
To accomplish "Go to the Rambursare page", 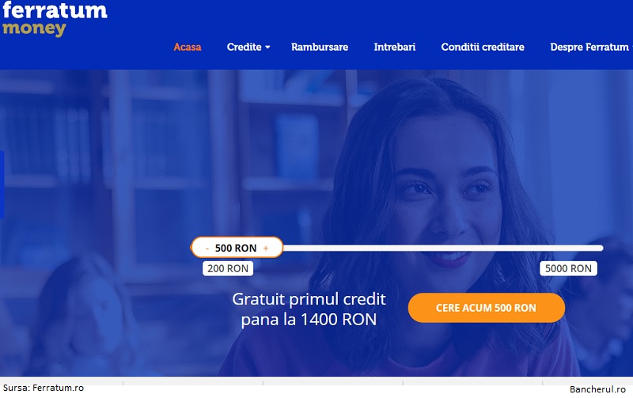I will coord(320,47).
